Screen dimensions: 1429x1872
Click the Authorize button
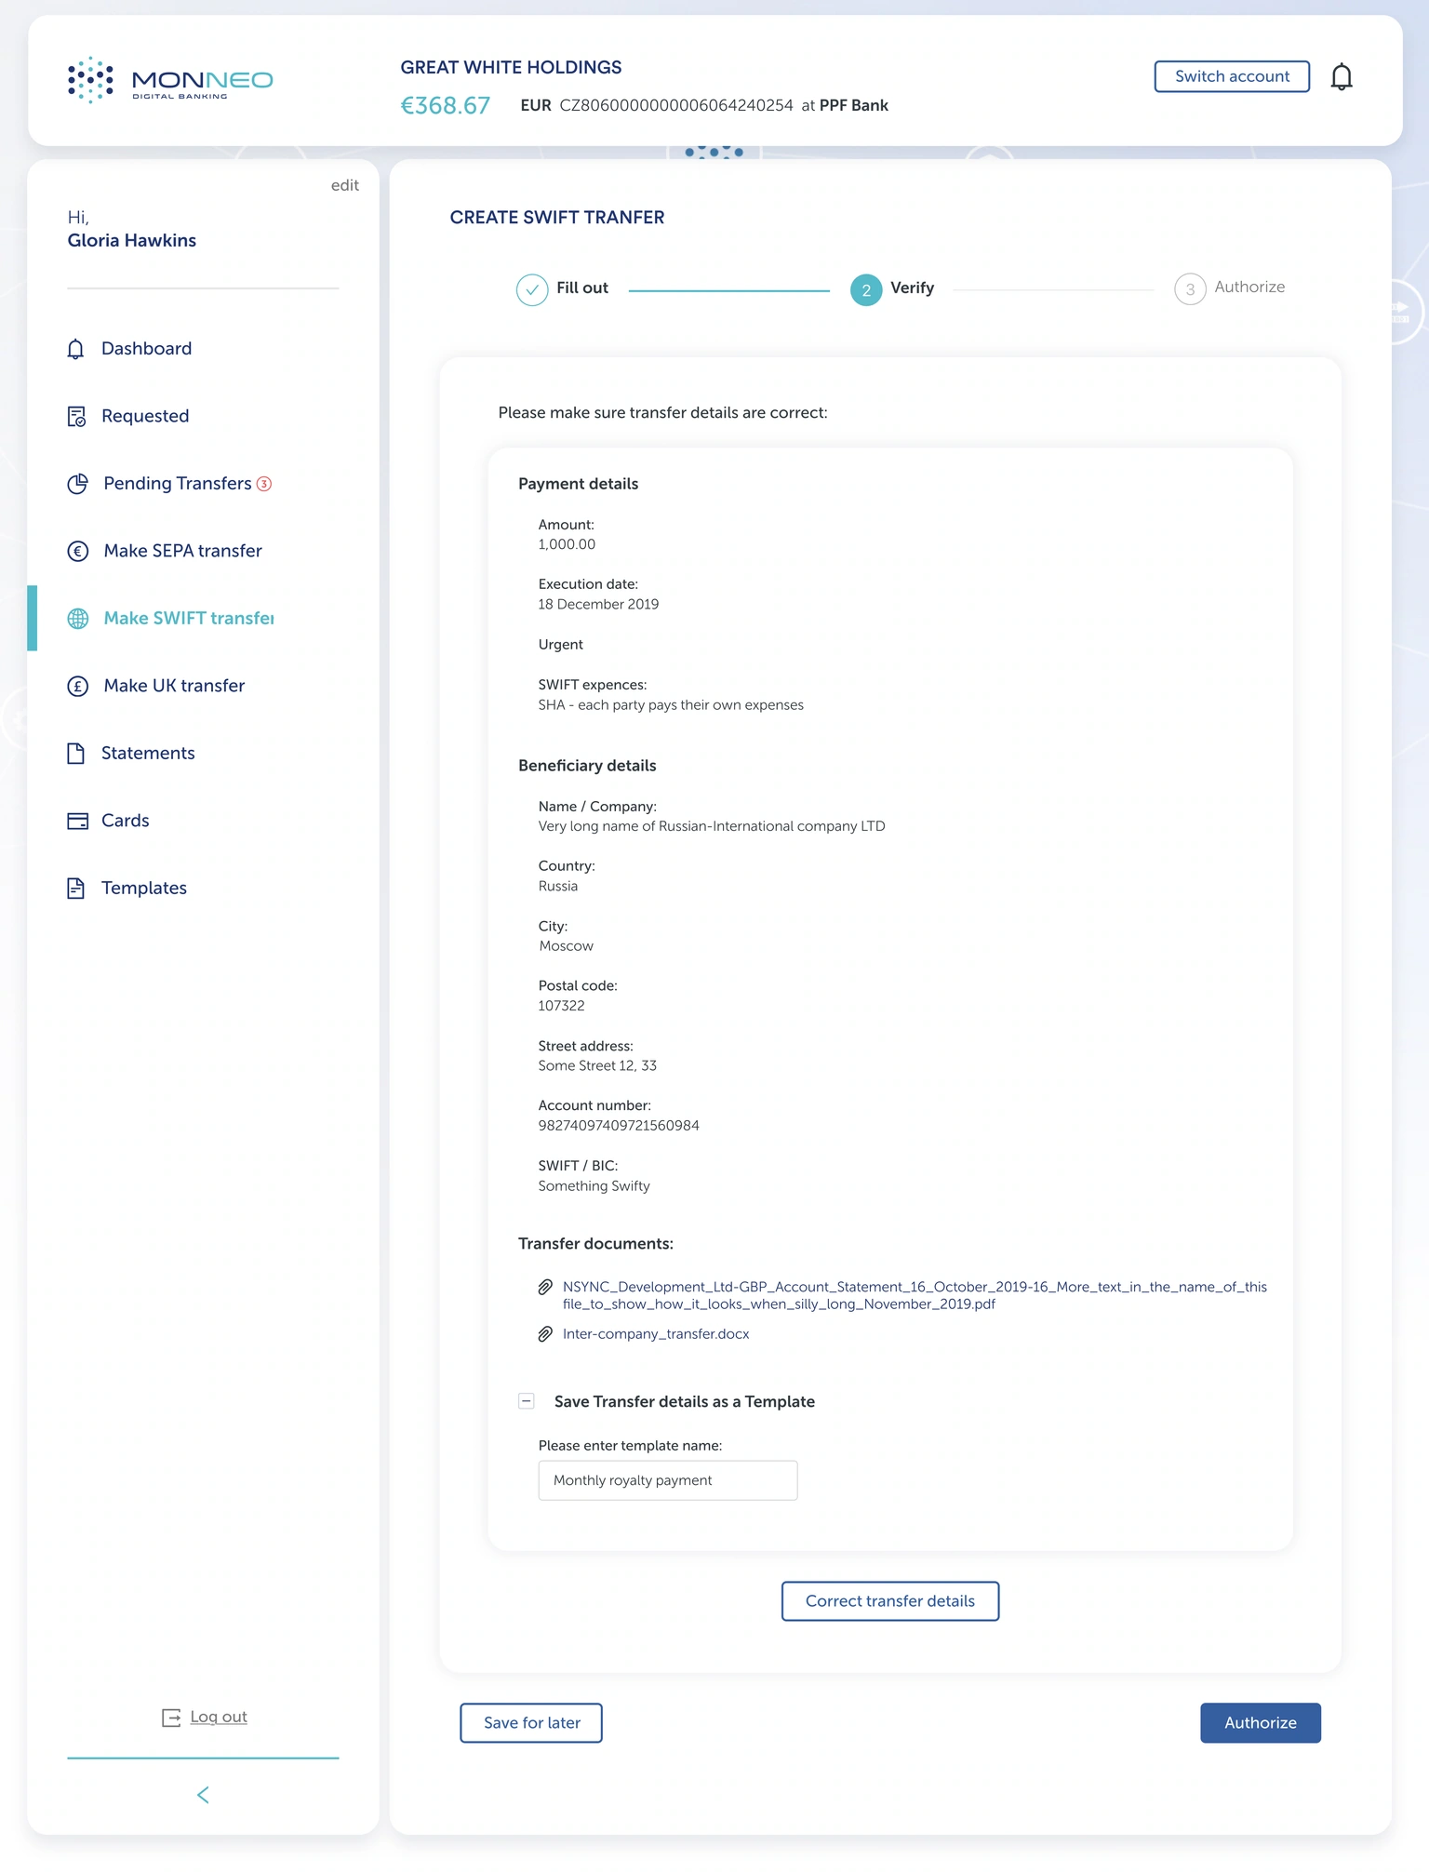pyautogui.click(x=1261, y=1723)
